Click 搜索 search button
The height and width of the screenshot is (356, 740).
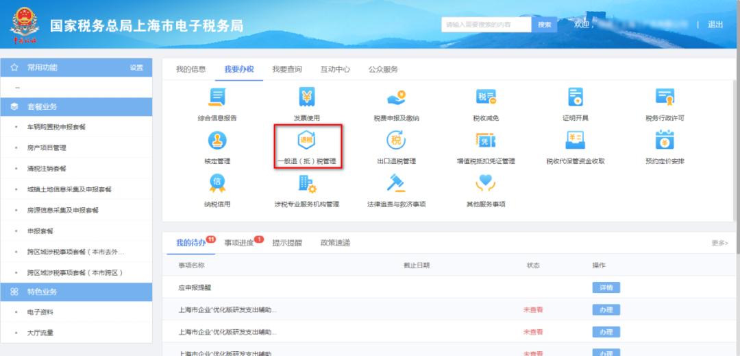543,25
